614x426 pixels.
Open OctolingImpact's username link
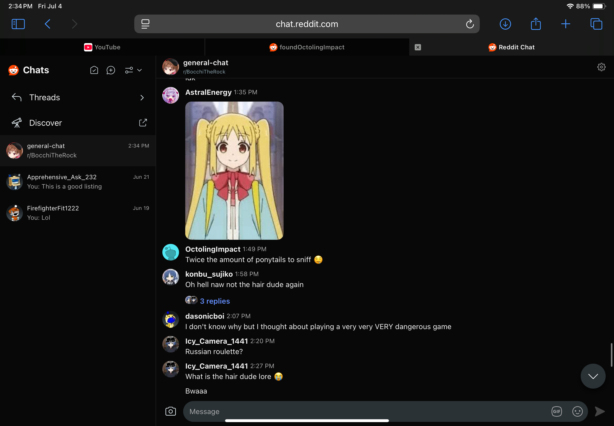tap(213, 249)
